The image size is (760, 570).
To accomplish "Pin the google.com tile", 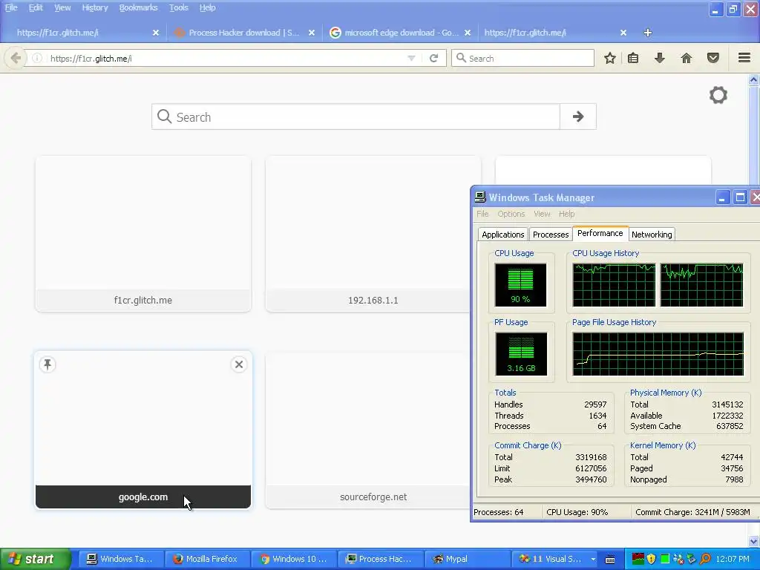I will (47, 364).
